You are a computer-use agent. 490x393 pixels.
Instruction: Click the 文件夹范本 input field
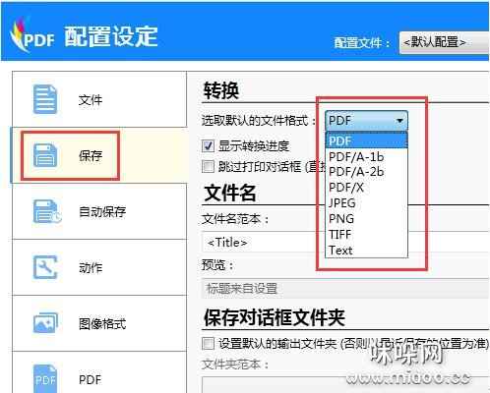tap(345, 385)
